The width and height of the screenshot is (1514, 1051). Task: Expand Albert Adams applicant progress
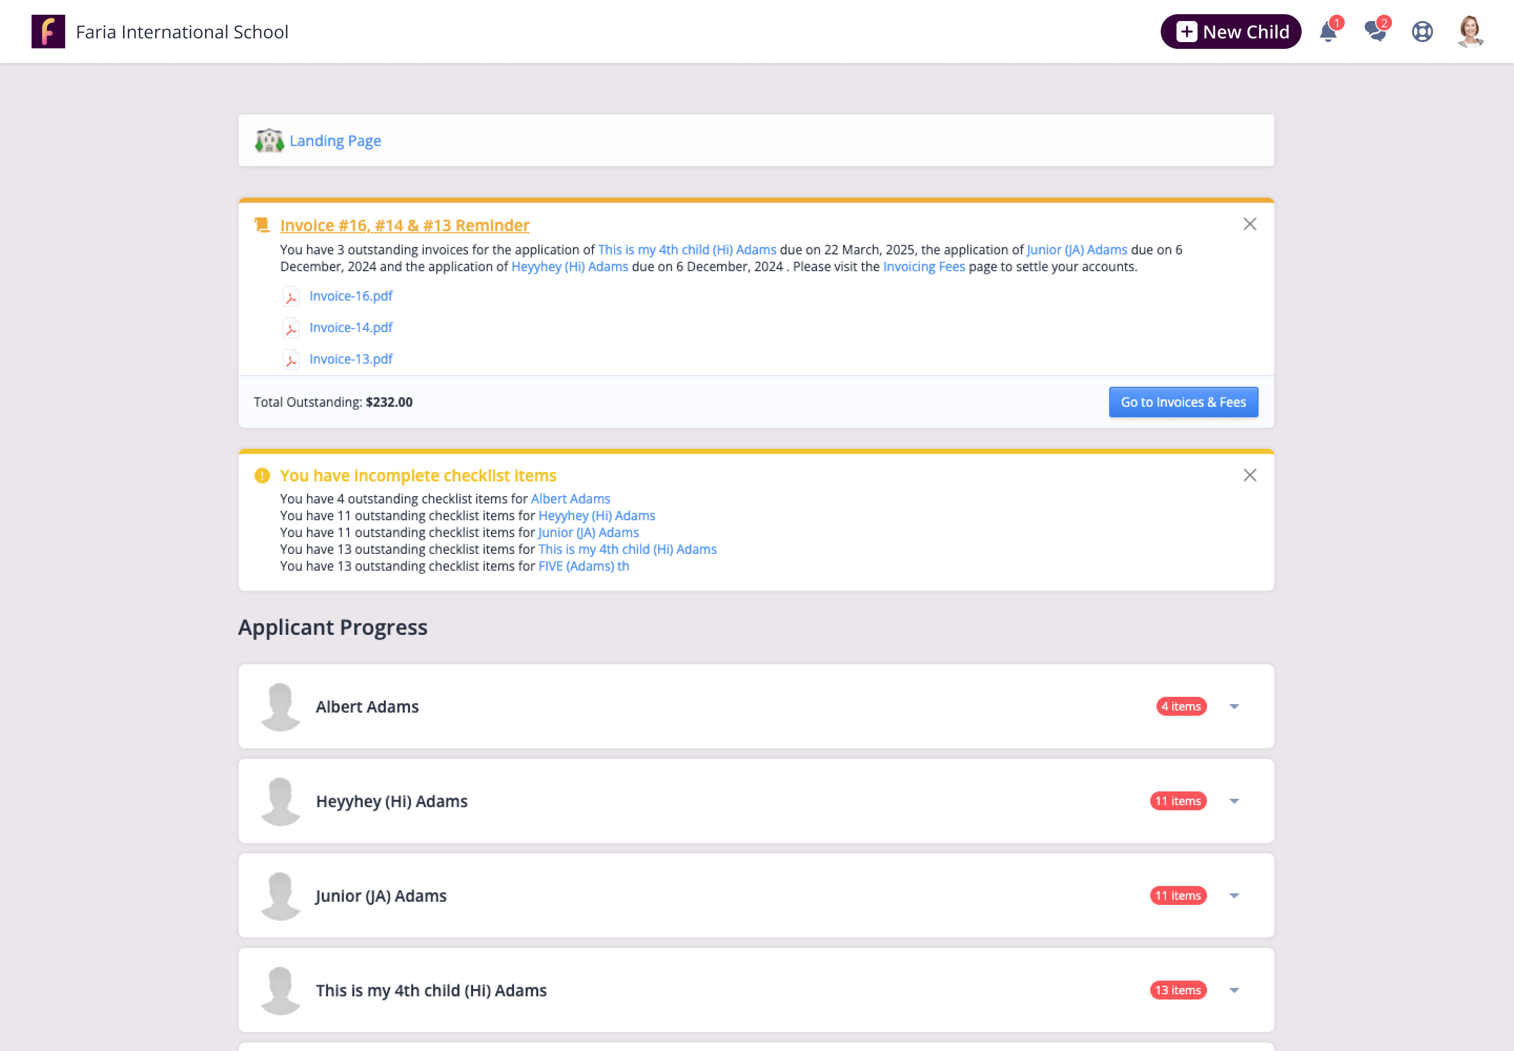[1233, 707]
